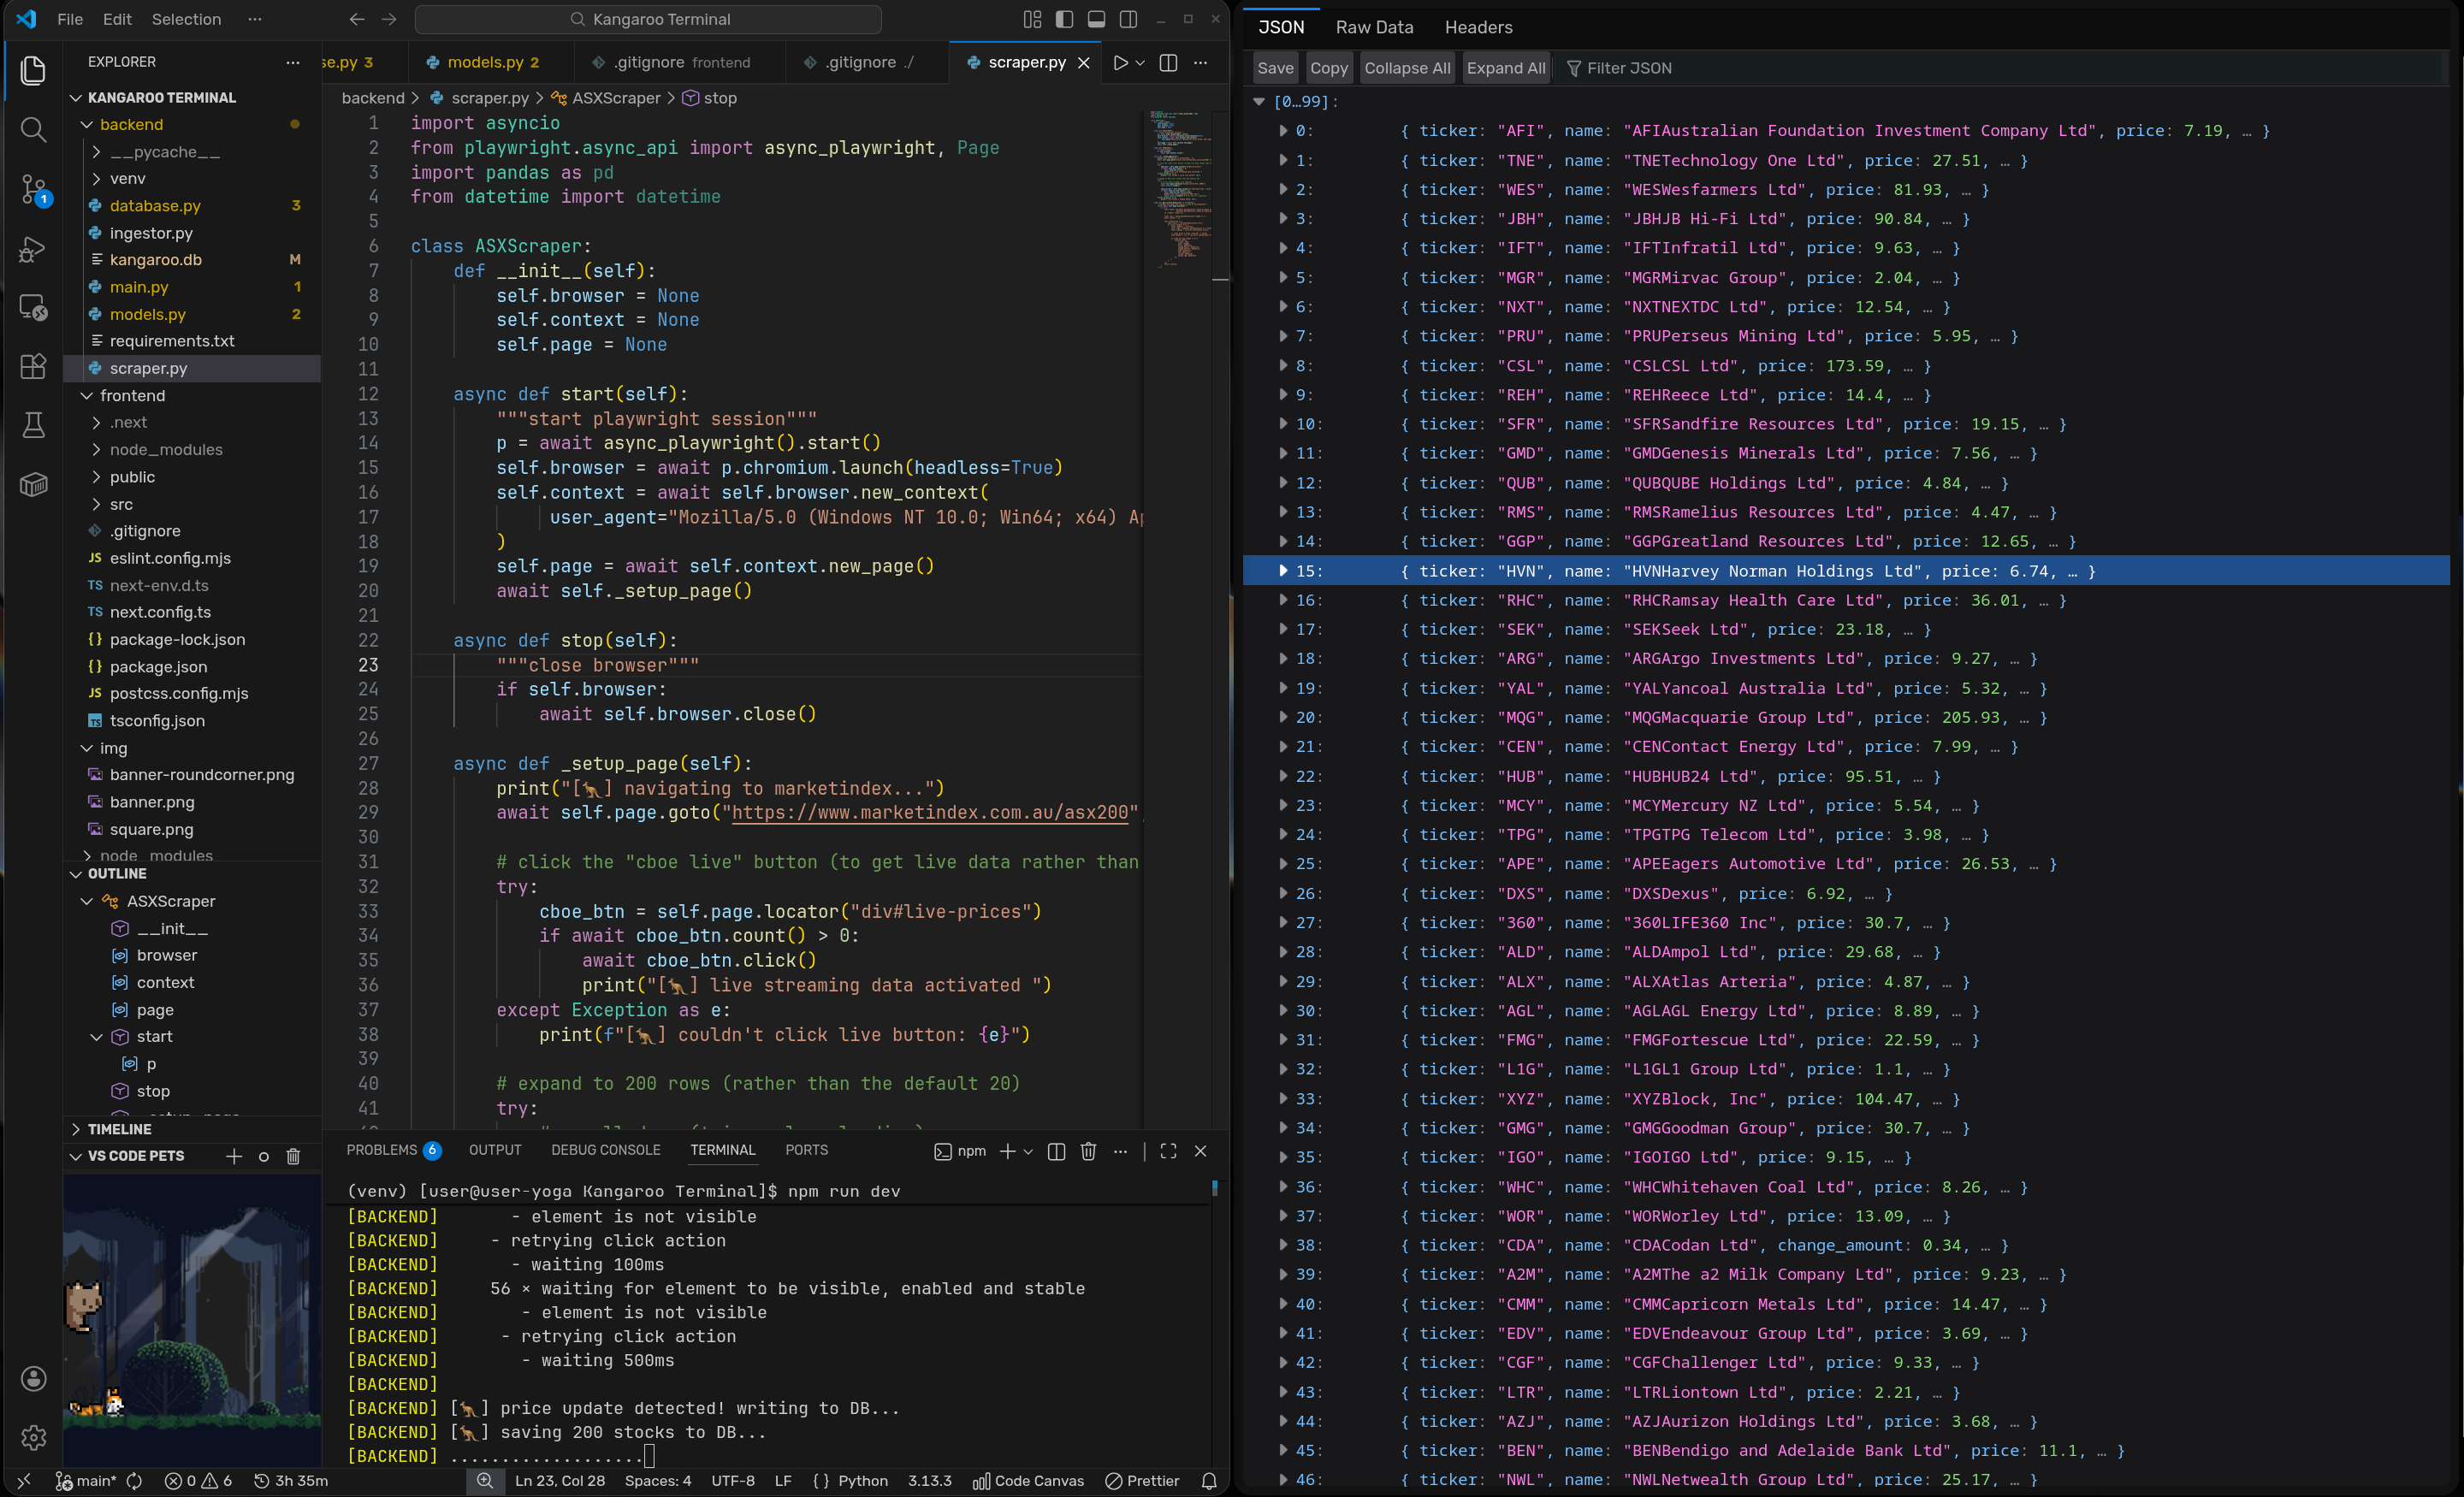The width and height of the screenshot is (2464, 1497).
Task: Open the Extensions view icon
Action: pyautogui.click(x=33, y=366)
